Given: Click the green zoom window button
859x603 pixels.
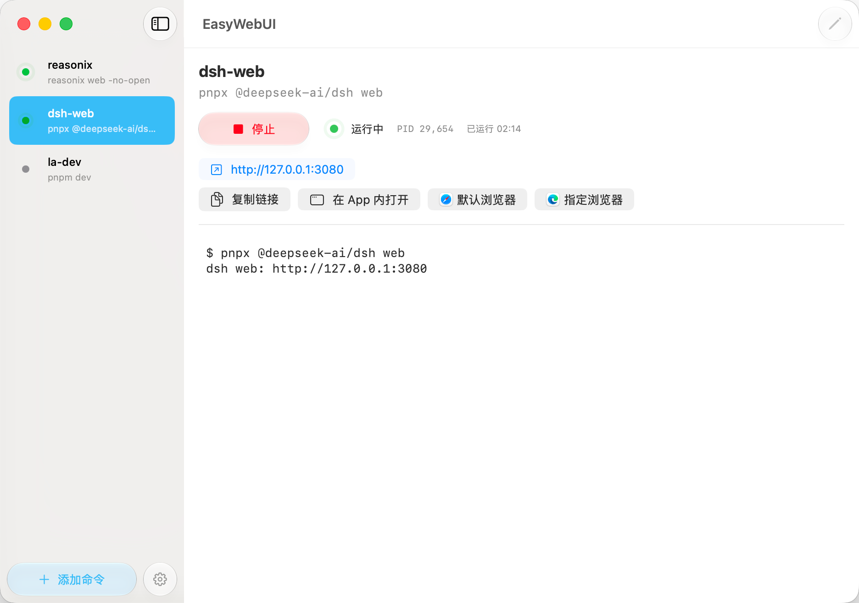Looking at the screenshot, I should (66, 24).
